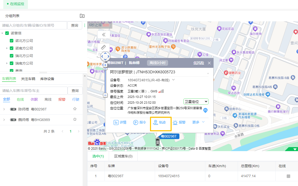298x186 pixels.
Task: Collapse the side panel with double-chevron icon
Action: click(104, 35)
